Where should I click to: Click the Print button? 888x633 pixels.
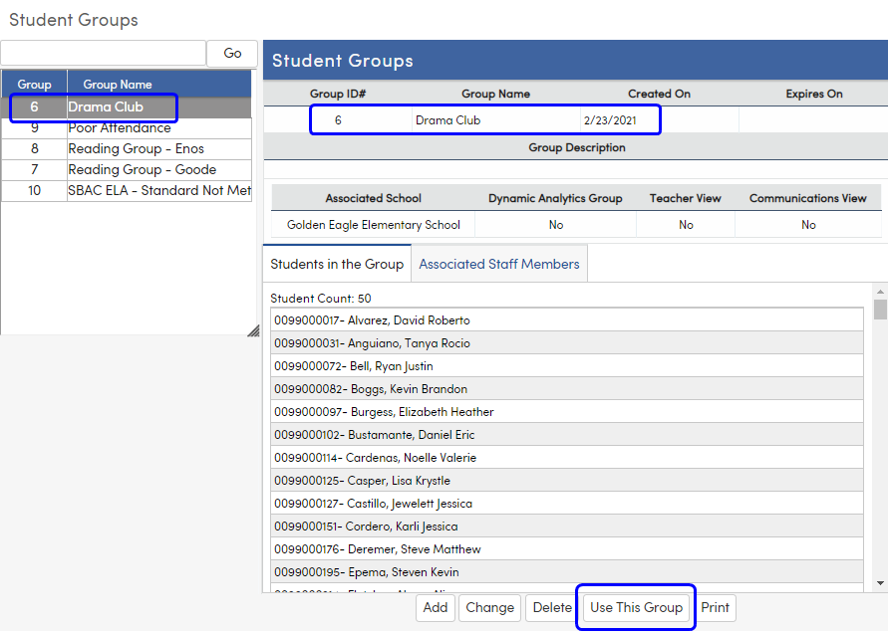716,607
